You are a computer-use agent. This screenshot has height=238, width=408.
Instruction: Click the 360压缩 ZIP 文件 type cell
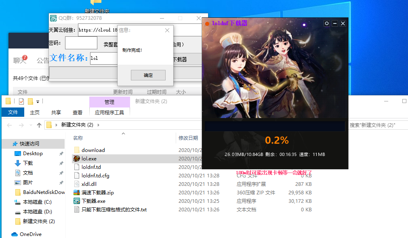(x=256, y=193)
